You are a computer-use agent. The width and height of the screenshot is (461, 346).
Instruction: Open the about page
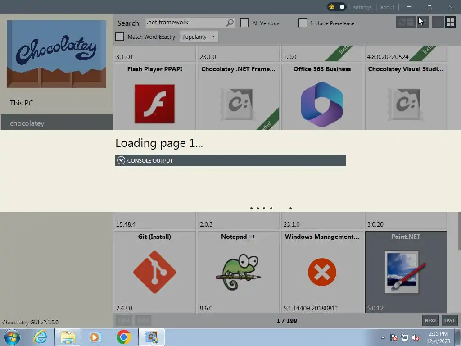point(387,7)
